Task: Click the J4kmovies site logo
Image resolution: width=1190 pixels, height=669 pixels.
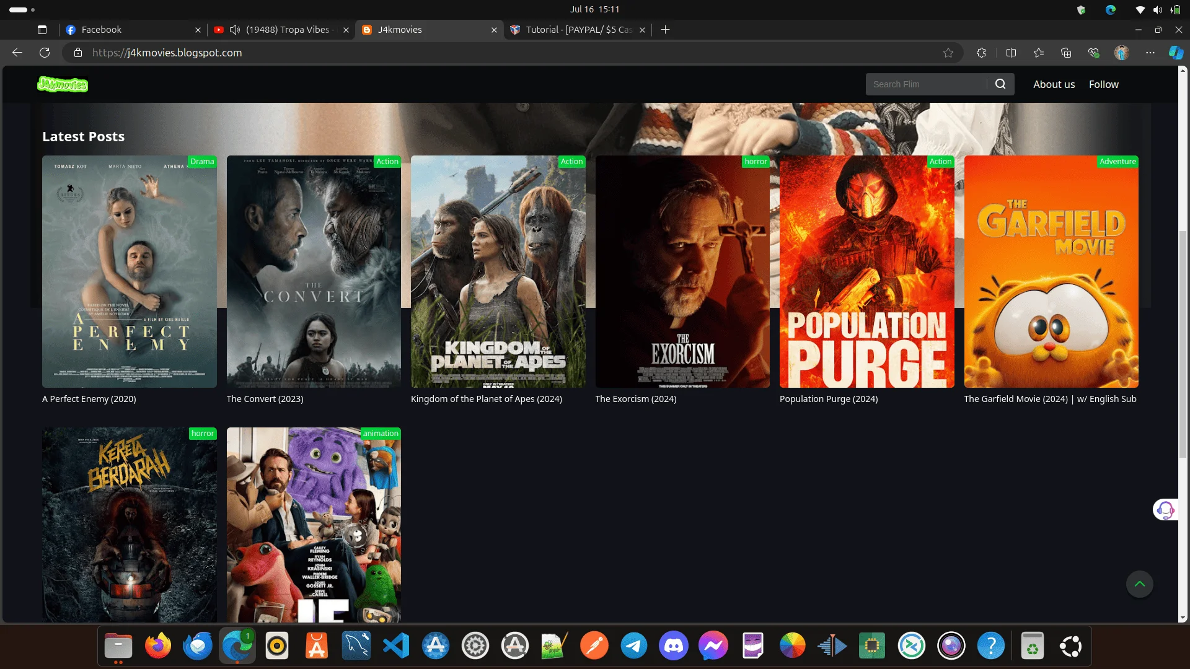Action: click(63, 84)
